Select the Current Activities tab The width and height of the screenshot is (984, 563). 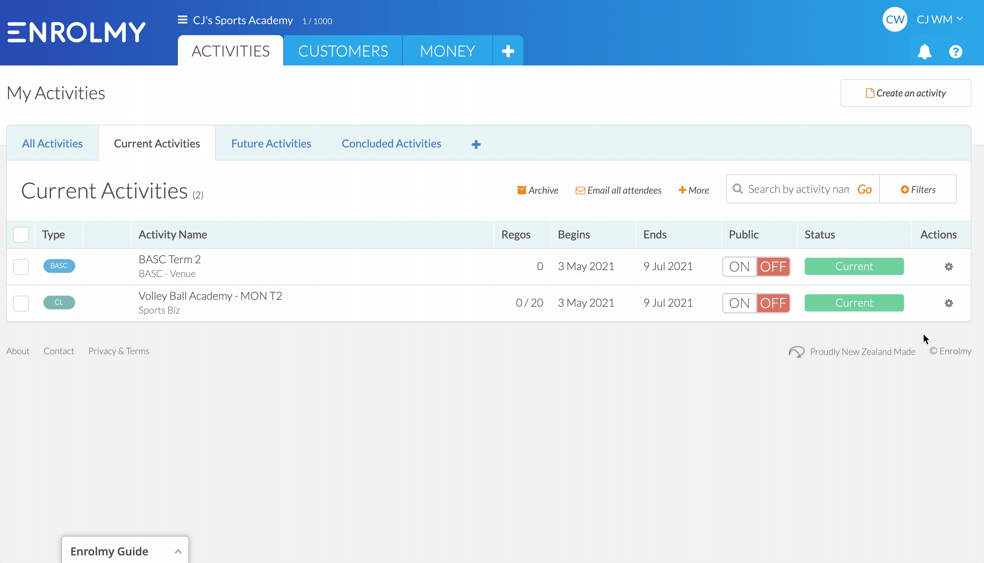[x=157, y=143]
